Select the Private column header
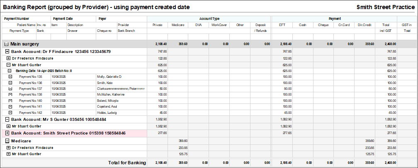The height and width of the screenshot is (168, 418). tap(158, 25)
